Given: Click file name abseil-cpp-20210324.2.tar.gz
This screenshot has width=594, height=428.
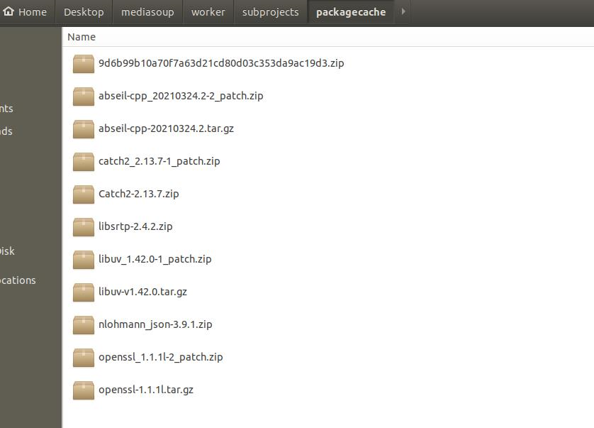Looking at the screenshot, I should (166, 128).
